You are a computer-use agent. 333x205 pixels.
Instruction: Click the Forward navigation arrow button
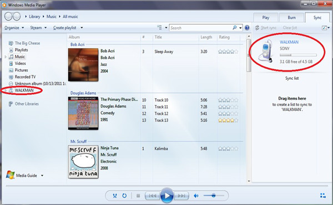[17, 16]
